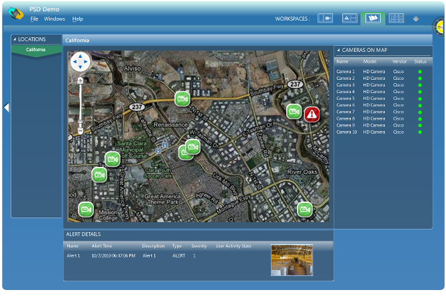Click the Type column header in alerts
Viewport: 446px width, 300px height.
pos(176,246)
